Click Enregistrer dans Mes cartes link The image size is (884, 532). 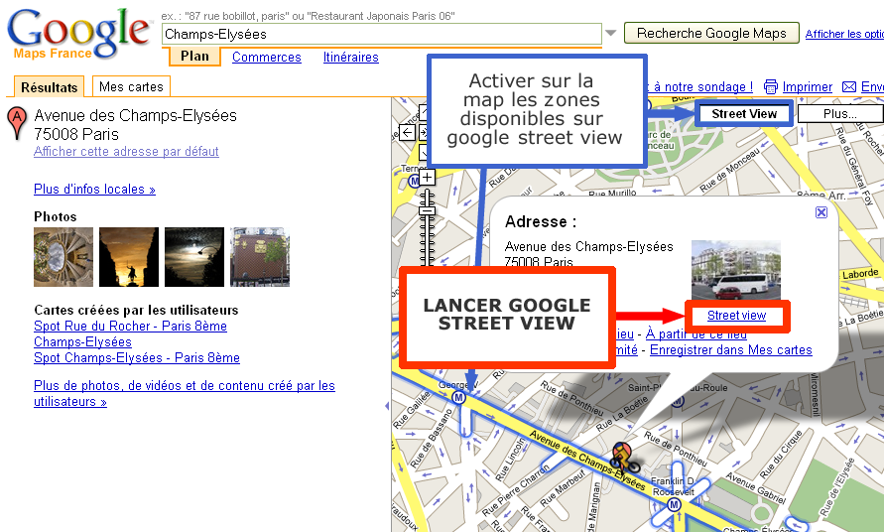[x=731, y=349]
